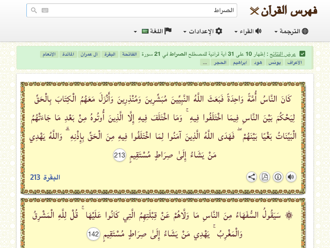This screenshot has height=248, width=330.
Task: Click the hizb ornament in verse 142
Action: click(289, 215)
